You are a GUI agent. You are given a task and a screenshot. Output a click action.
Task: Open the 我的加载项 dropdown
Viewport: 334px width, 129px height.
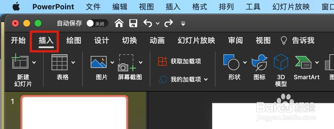coord(183,79)
